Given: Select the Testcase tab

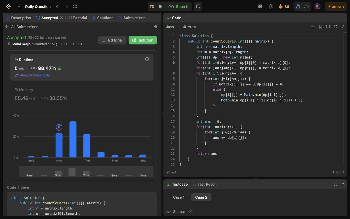Looking at the screenshot, I should tap(177, 184).
